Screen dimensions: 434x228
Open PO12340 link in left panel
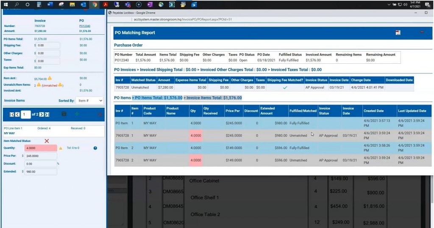point(85,26)
